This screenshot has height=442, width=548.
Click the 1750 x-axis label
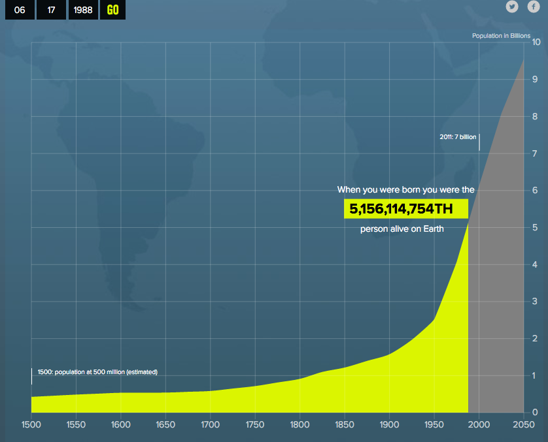point(255,424)
